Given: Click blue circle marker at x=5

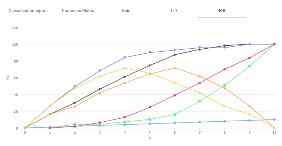Looking at the screenshot, I should click(150, 124).
